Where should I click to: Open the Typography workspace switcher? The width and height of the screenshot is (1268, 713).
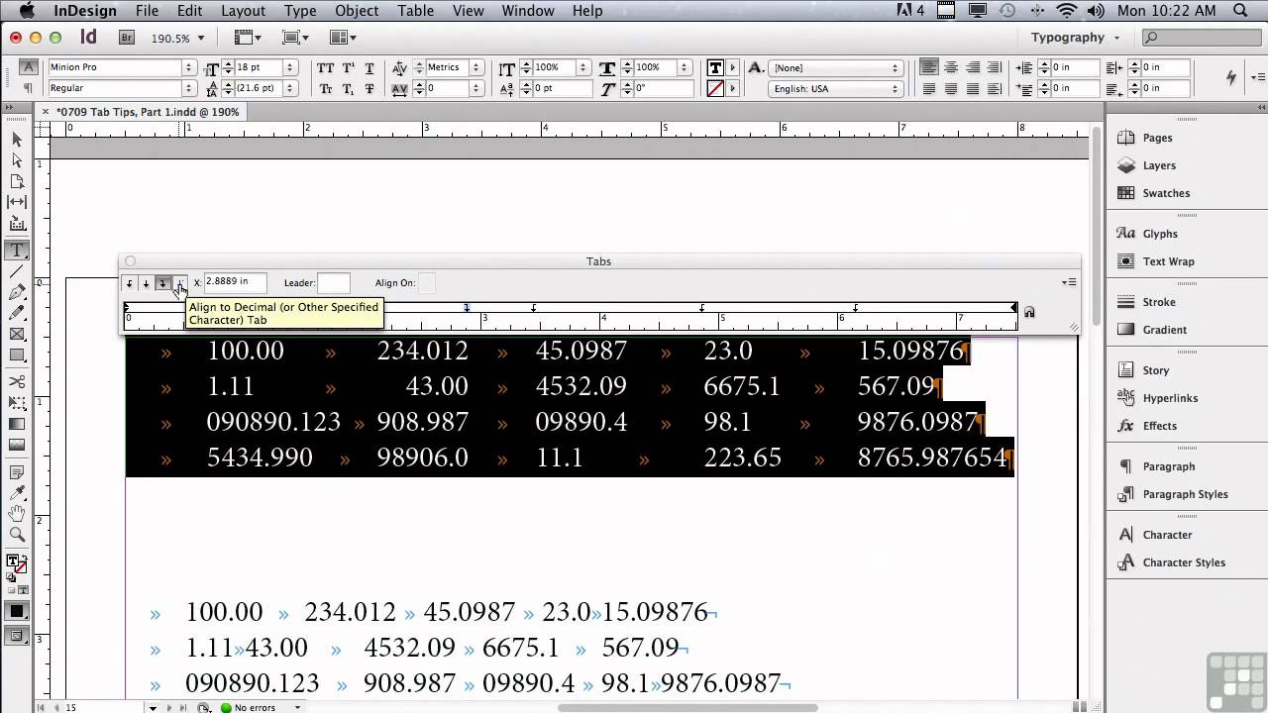click(1075, 38)
